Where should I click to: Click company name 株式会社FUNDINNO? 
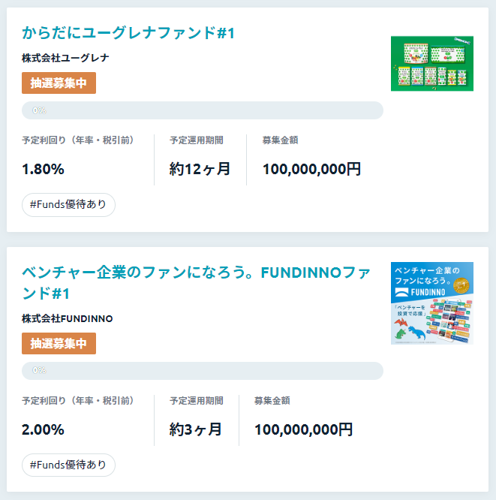pyautogui.click(x=68, y=318)
